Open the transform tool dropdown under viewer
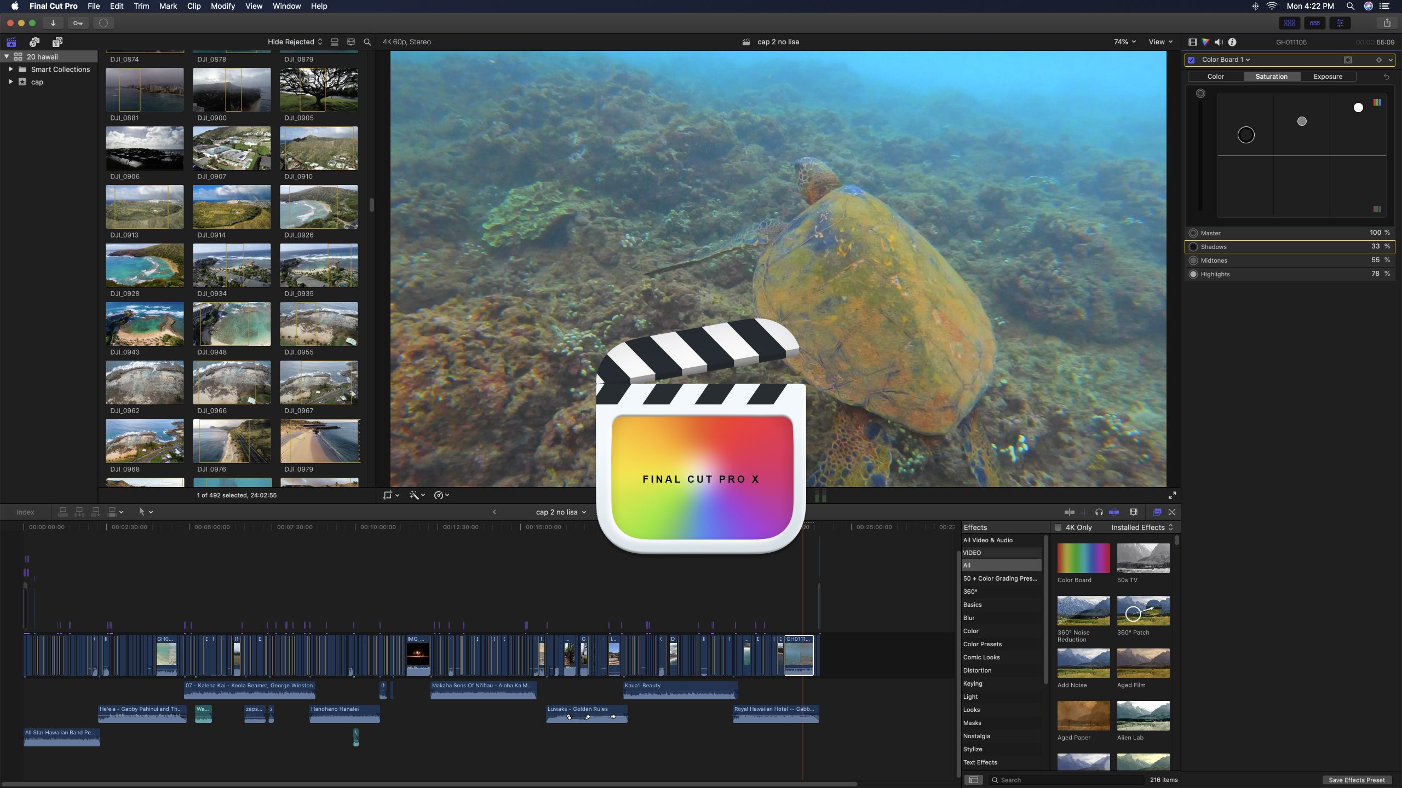 pyautogui.click(x=391, y=495)
